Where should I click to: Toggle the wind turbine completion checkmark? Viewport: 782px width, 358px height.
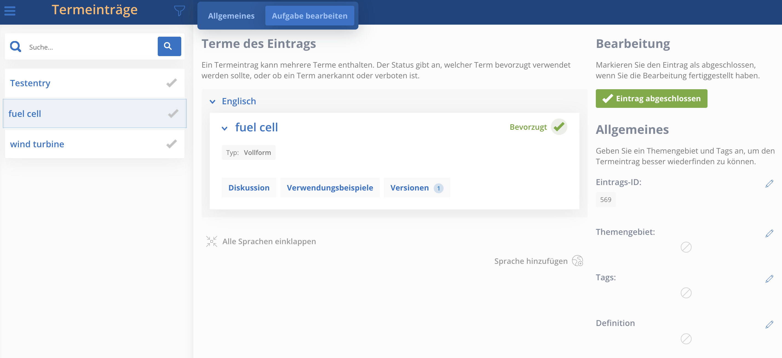point(171,144)
